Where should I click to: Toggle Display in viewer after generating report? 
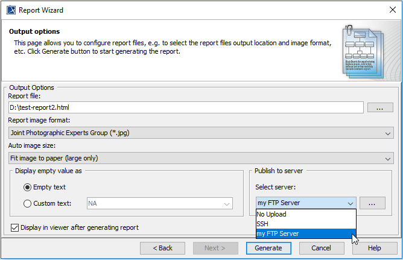[x=15, y=227]
